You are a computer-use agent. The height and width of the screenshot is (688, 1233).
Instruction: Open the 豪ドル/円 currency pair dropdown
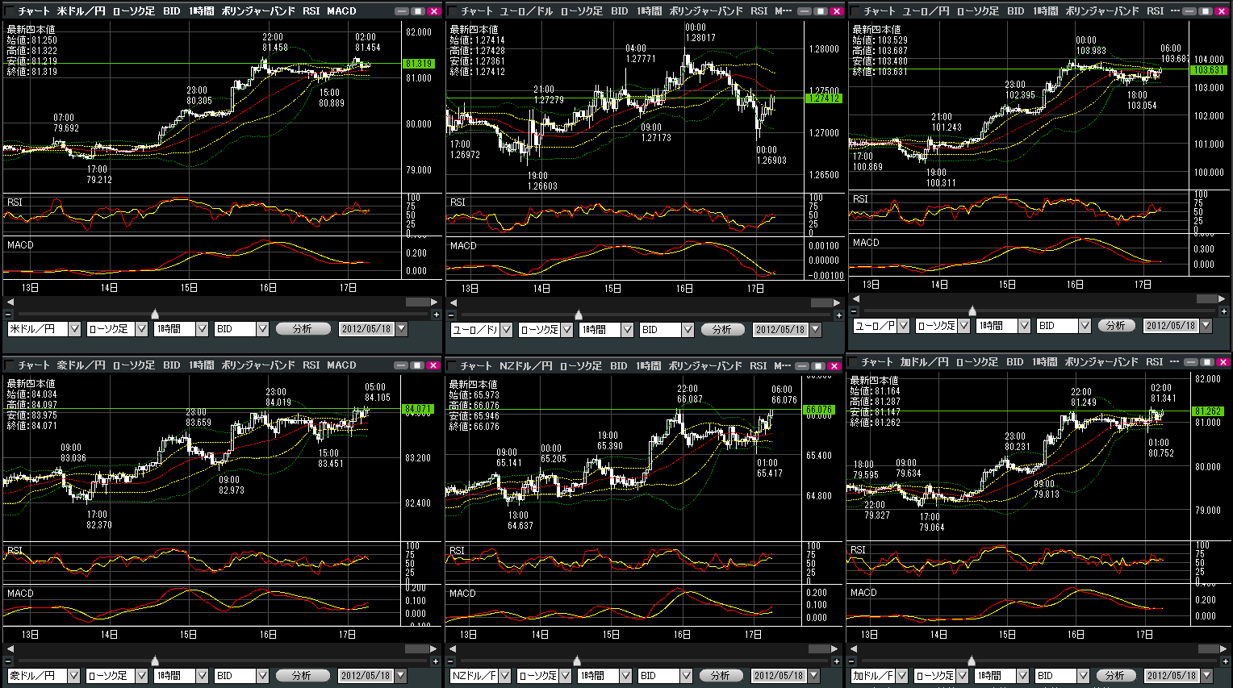[x=73, y=676]
